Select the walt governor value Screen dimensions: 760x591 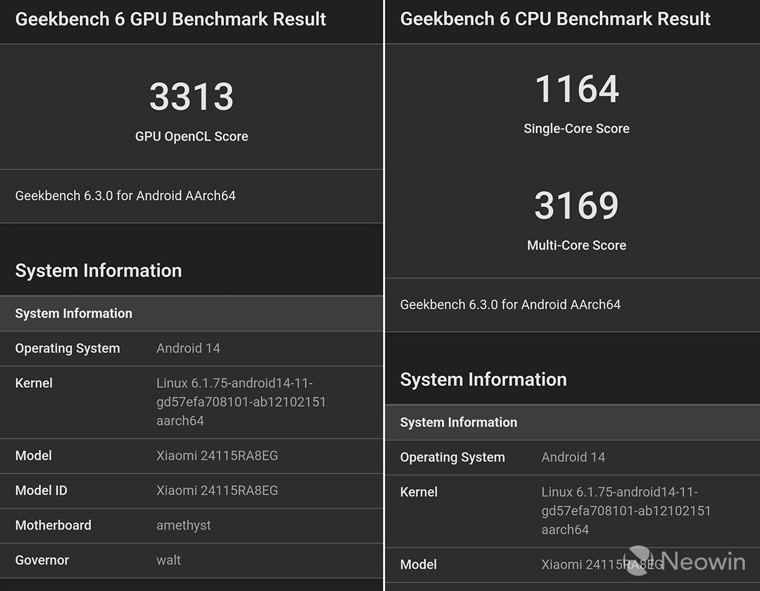[x=168, y=560]
